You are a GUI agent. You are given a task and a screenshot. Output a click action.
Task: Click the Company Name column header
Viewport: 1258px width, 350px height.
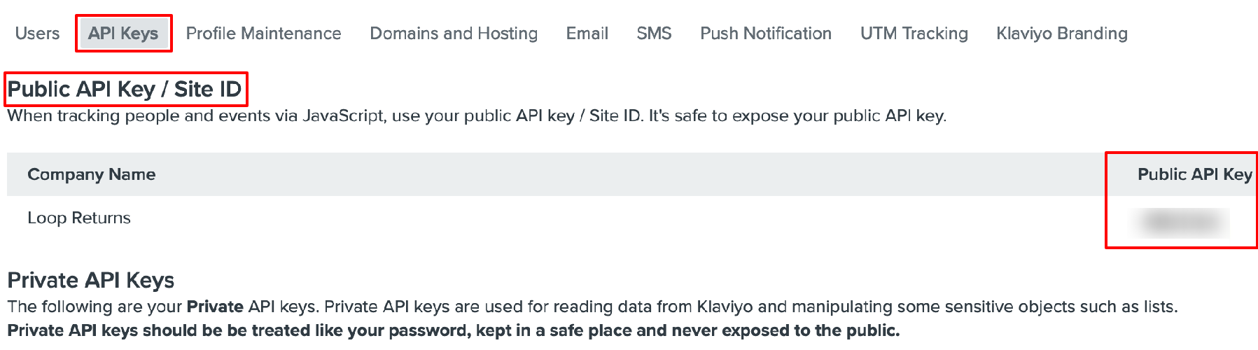pos(92,174)
